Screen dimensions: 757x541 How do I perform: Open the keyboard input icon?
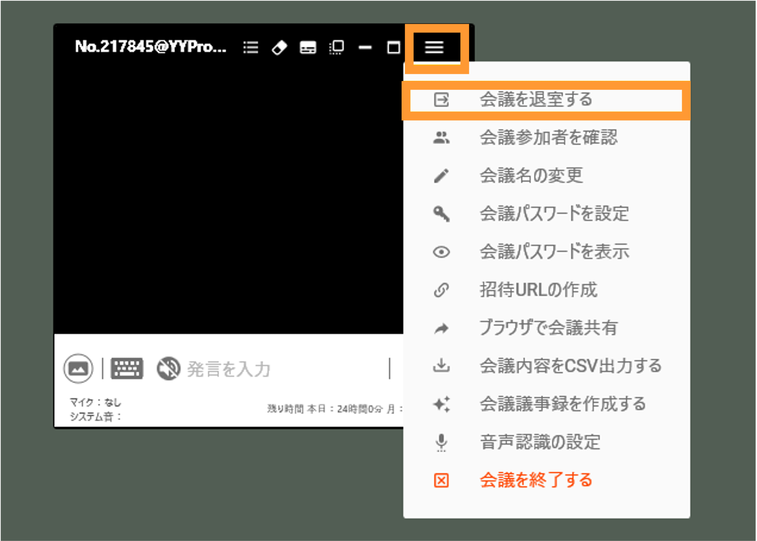coord(127,368)
